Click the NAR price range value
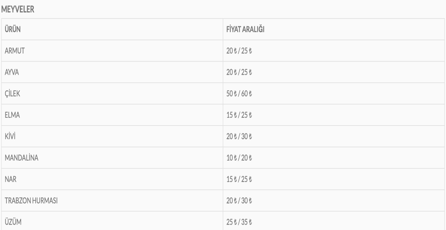Viewport: 446px width, 230px height. (x=239, y=179)
